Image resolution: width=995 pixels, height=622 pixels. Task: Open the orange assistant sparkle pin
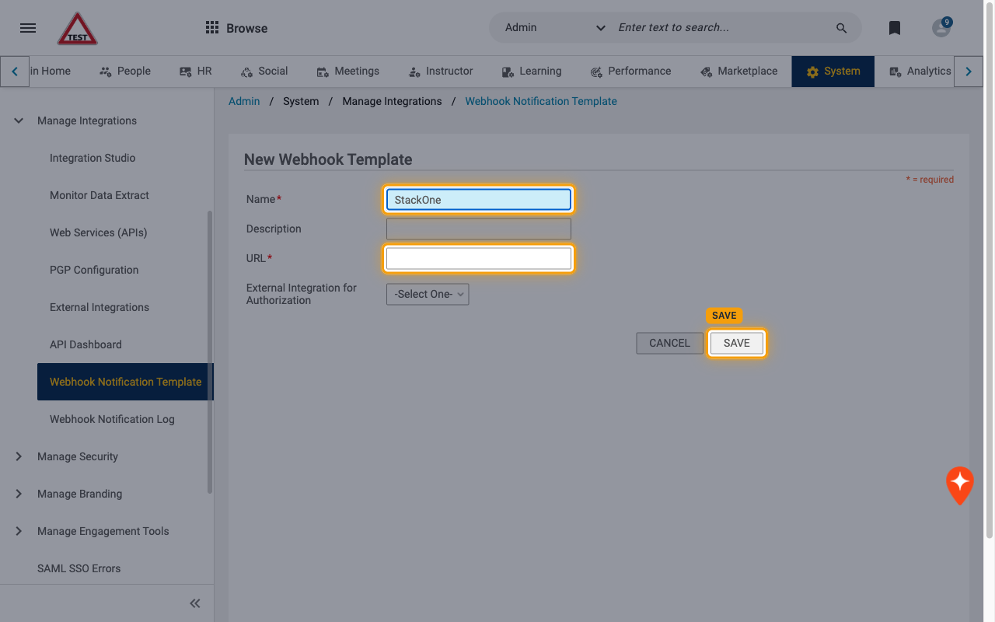[x=960, y=485]
